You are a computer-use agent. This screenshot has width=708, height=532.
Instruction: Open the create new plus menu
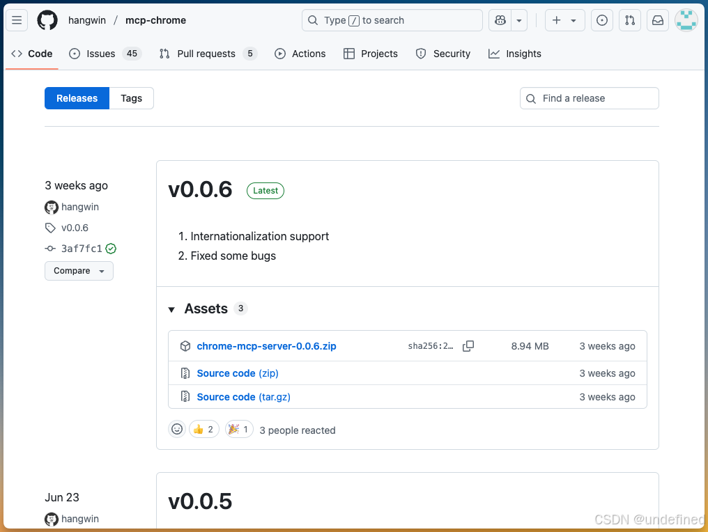pyautogui.click(x=565, y=20)
